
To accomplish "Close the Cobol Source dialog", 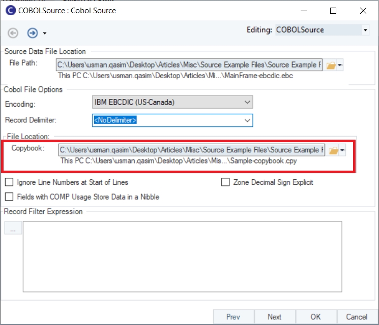I will point(363,11).
